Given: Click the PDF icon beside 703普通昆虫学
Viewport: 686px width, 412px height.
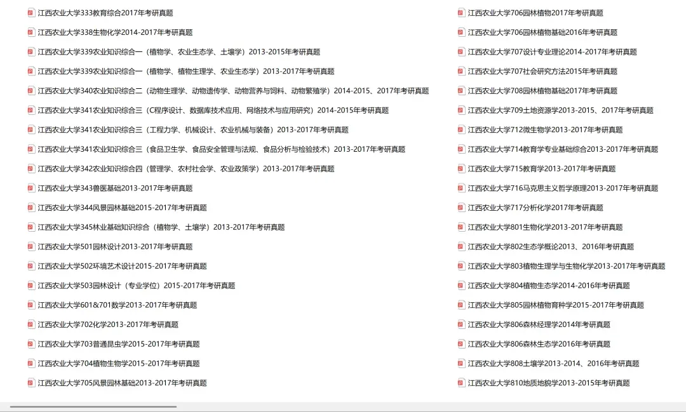Looking at the screenshot, I should pos(30,344).
